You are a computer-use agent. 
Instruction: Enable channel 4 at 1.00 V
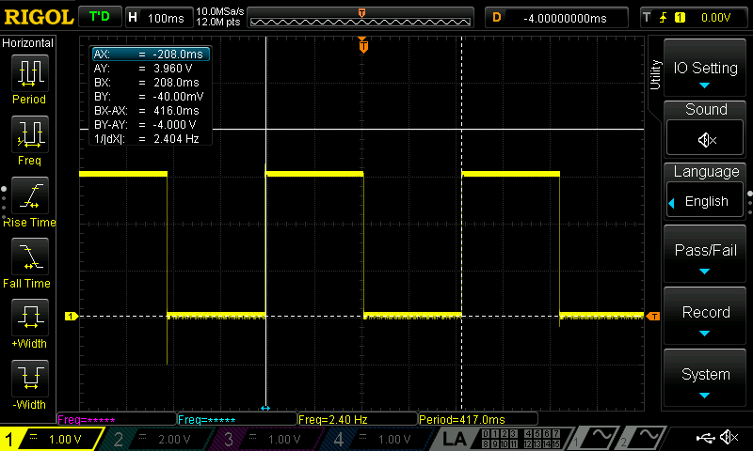379,439
